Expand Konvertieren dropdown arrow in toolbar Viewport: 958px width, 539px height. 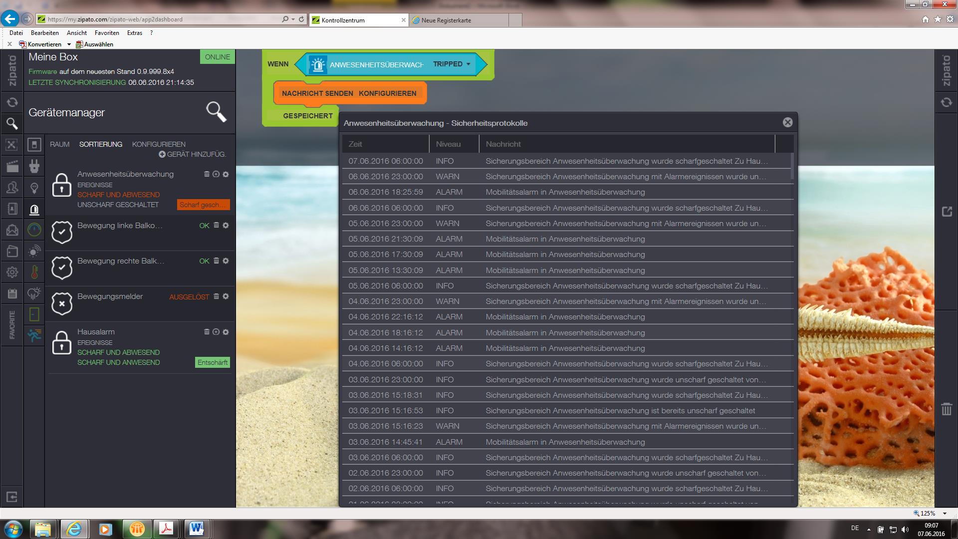click(69, 44)
